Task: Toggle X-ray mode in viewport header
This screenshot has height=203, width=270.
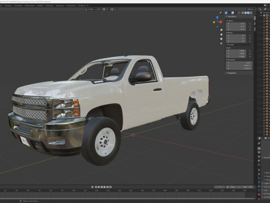Action: 239,13
